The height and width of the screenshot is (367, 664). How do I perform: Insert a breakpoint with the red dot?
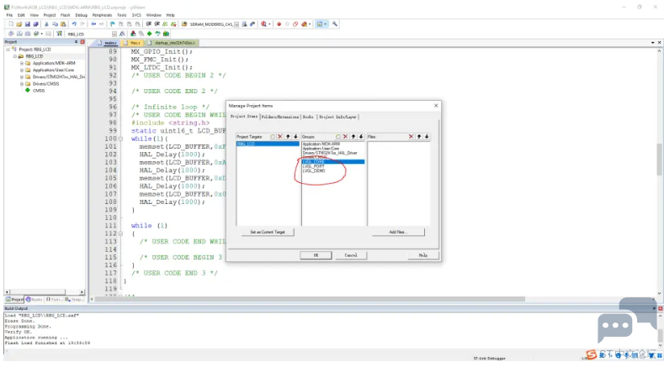[x=279, y=24]
